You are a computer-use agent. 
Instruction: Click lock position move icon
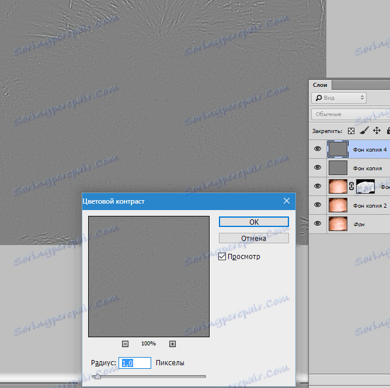(377, 131)
